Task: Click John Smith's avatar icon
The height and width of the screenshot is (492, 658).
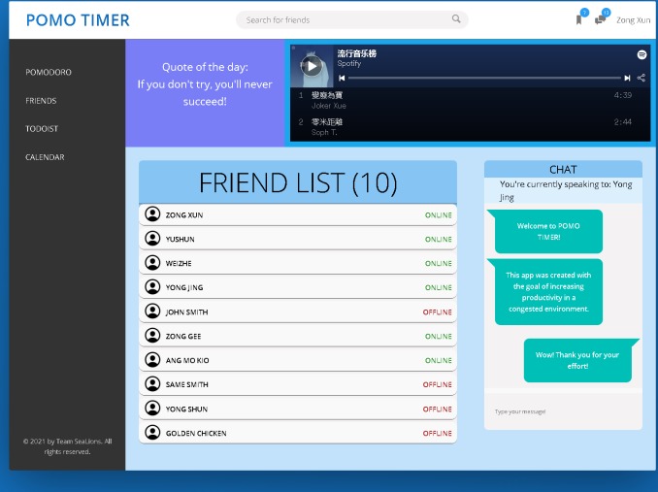Action: 152,312
